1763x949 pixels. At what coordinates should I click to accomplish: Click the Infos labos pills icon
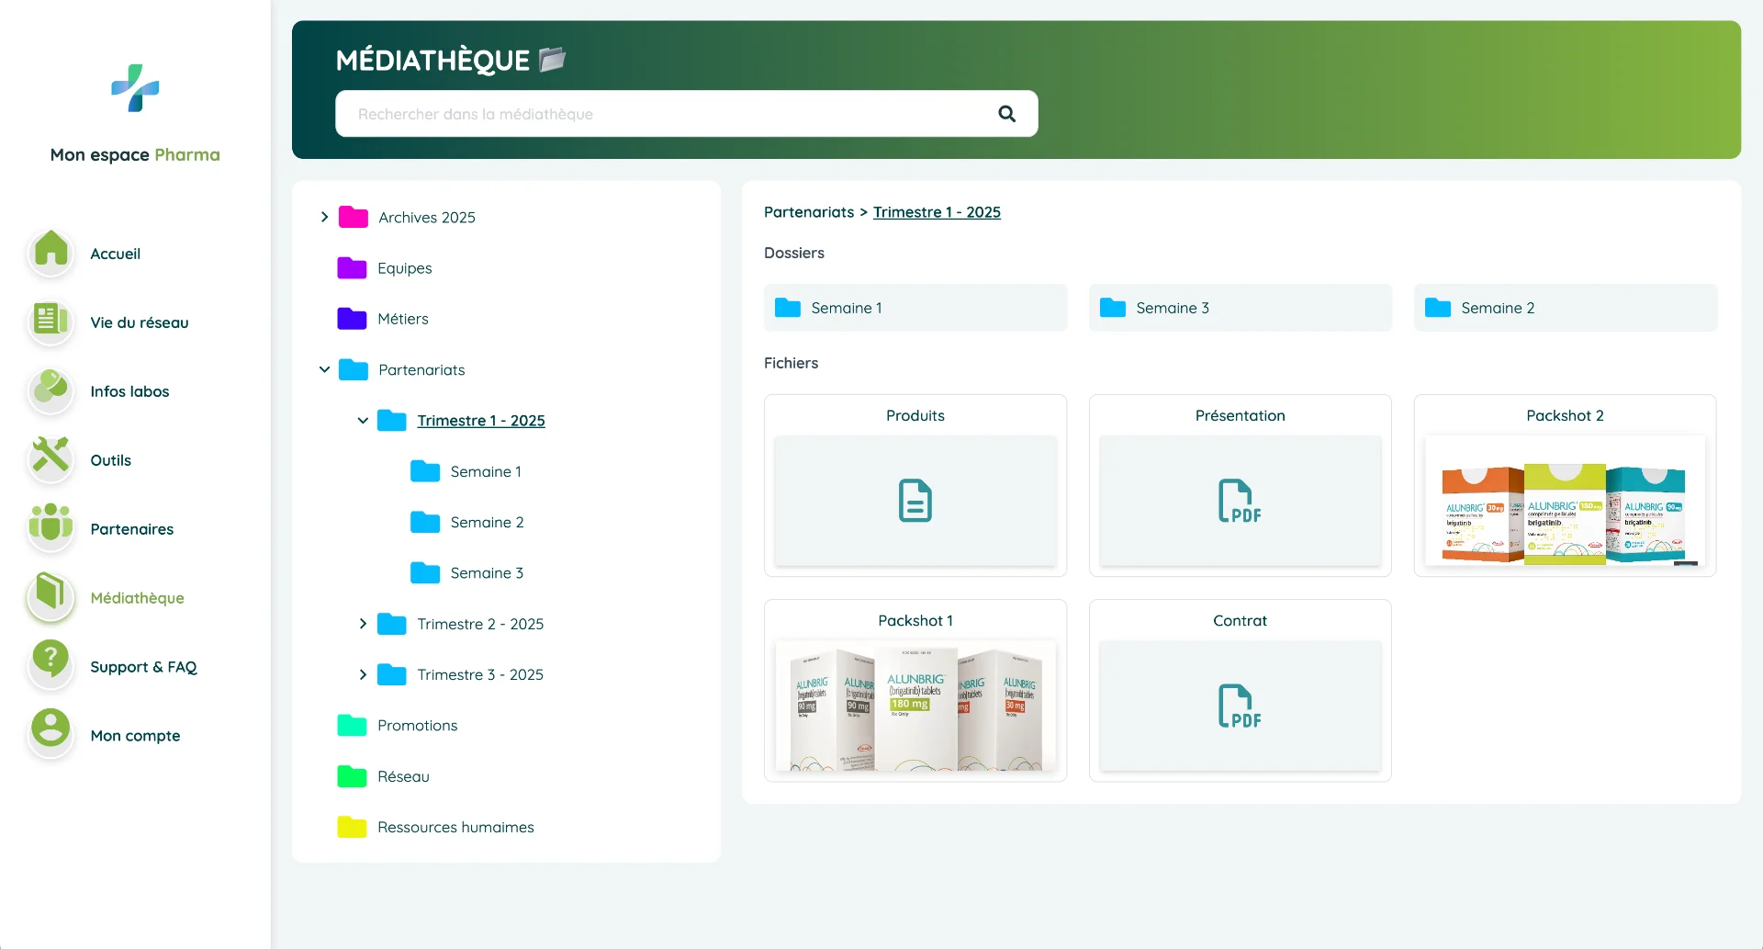pos(51,390)
